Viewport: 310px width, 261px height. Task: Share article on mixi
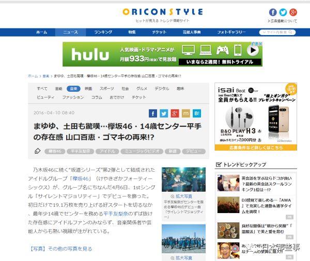coord(186,113)
